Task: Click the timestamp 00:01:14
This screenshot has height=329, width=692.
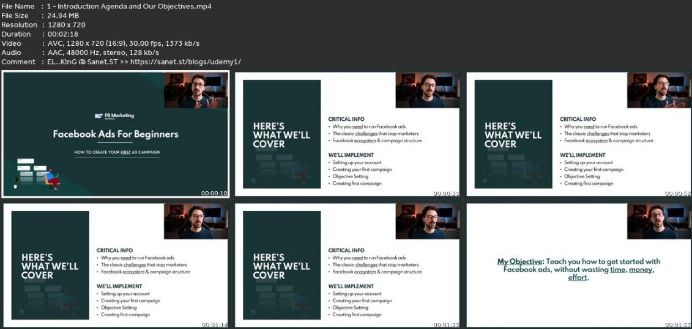Action: [215, 325]
